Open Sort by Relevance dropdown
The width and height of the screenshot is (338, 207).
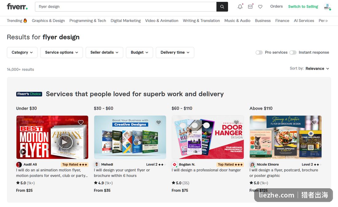tap(317, 68)
